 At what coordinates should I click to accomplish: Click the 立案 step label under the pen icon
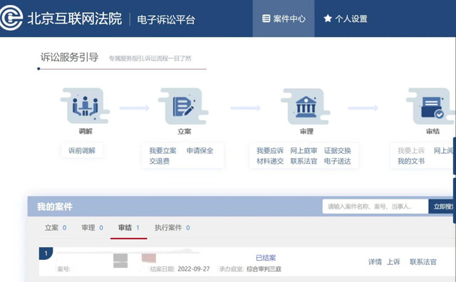click(185, 132)
